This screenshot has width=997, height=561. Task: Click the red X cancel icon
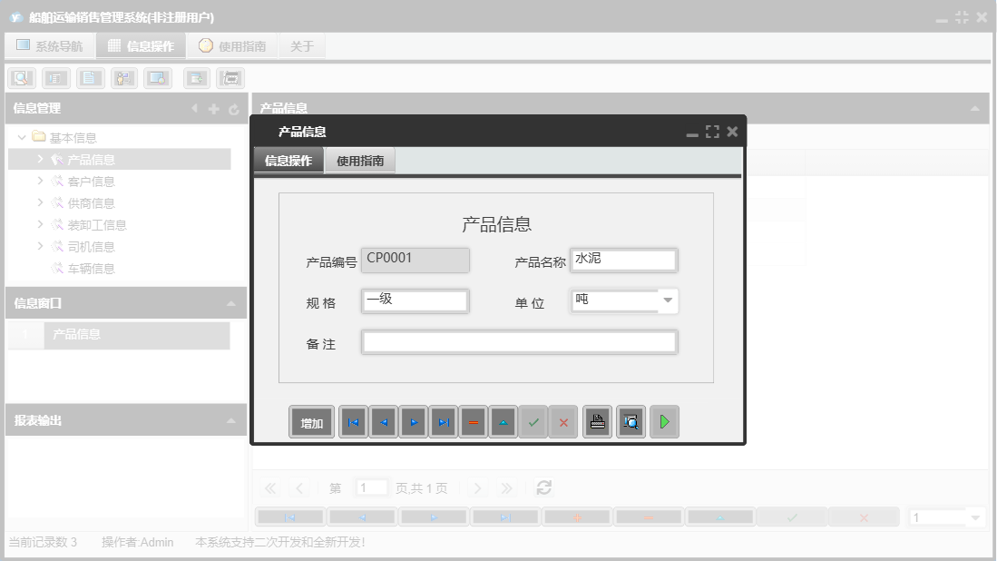562,421
